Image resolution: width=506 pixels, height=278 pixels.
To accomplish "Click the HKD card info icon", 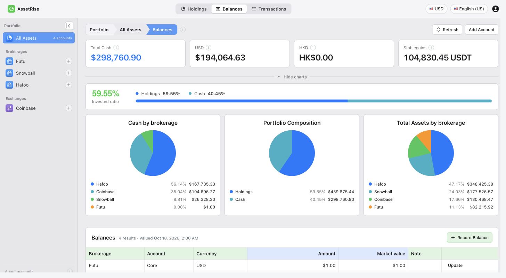I will coord(313,48).
